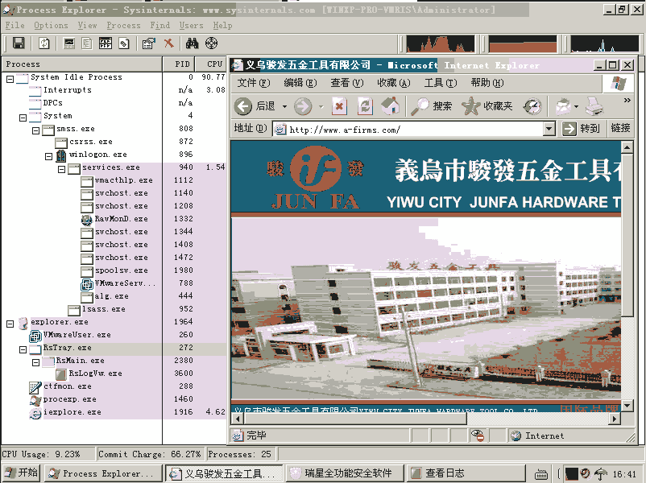The image size is (646, 483).
Task: Click the IE vertical scrollbar up arrow
Action: pyautogui.click(x=627, y=147)
